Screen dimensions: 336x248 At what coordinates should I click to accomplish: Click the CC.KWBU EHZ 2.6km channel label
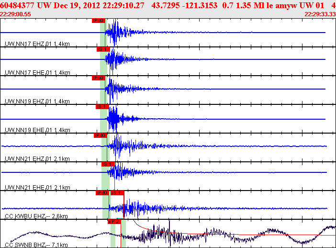pyautogui.click(x=36, y=216)
